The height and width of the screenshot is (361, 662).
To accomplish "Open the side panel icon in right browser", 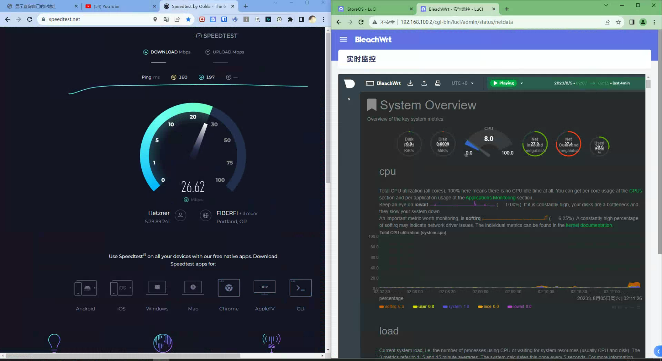I will (x=632, y=22).
